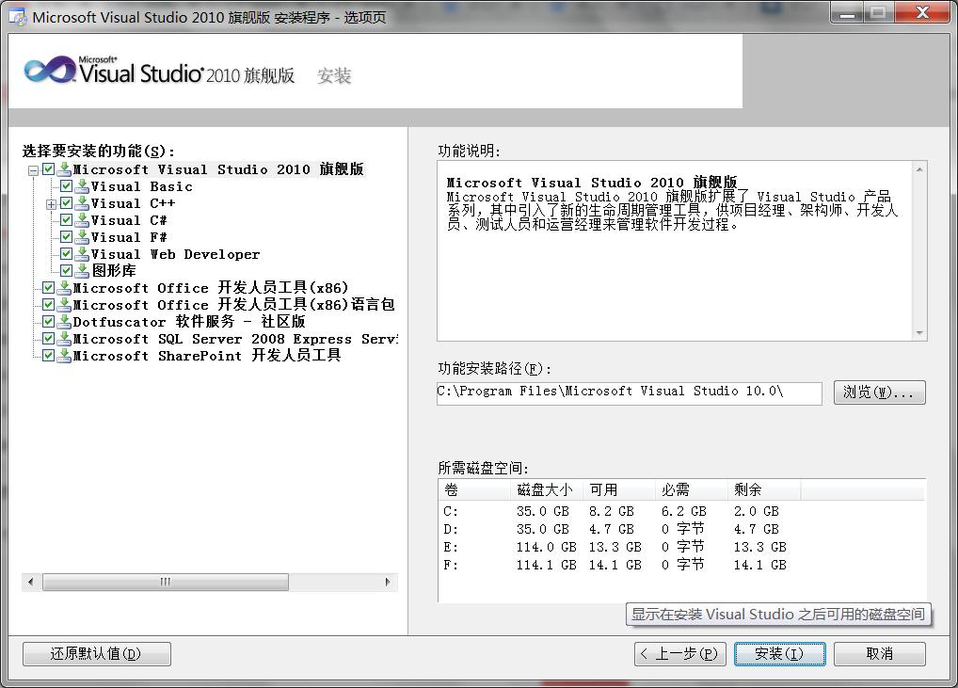Uncheck the Visual Basic feature
The width and height of the screenshot is (958, 688).
coord(65,185)
